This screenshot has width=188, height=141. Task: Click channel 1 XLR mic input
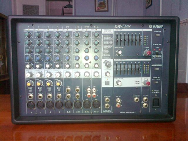point(31,105)
